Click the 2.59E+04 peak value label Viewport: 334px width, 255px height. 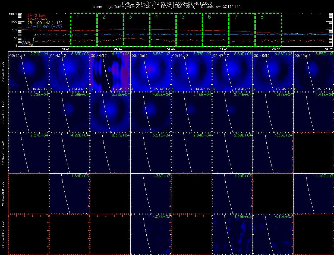click(243, 135)
